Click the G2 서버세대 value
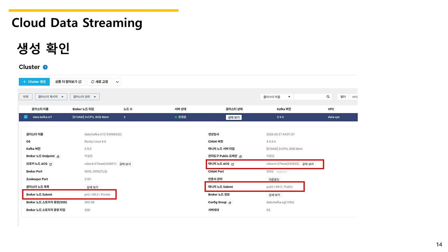The width and height of the screenshot is (448, 252). tap(268, 210)
